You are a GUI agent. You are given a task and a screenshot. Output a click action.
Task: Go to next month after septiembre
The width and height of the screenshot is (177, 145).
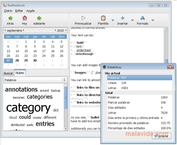pos(23,30)
